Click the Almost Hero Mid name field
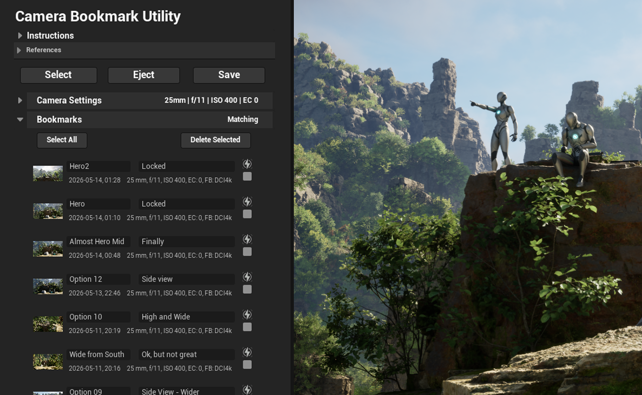Viewport: 642px width, 395px height. click(98, 241)
